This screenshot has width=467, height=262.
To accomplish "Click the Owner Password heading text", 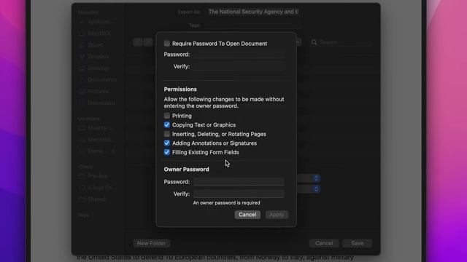I will (187, 170).
